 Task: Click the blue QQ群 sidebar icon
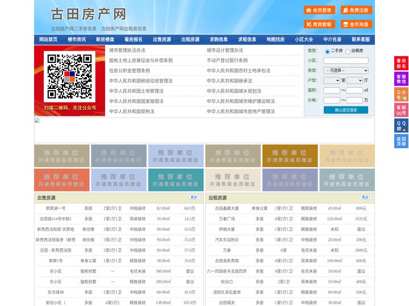(x=401, y=126)
